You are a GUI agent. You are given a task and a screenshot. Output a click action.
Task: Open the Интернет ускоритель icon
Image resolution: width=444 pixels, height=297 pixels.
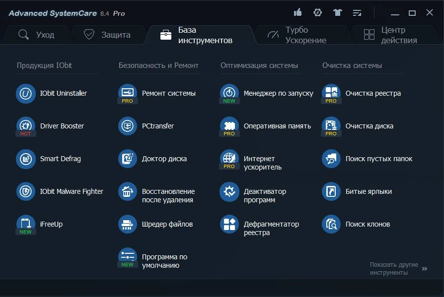point(229,159)
